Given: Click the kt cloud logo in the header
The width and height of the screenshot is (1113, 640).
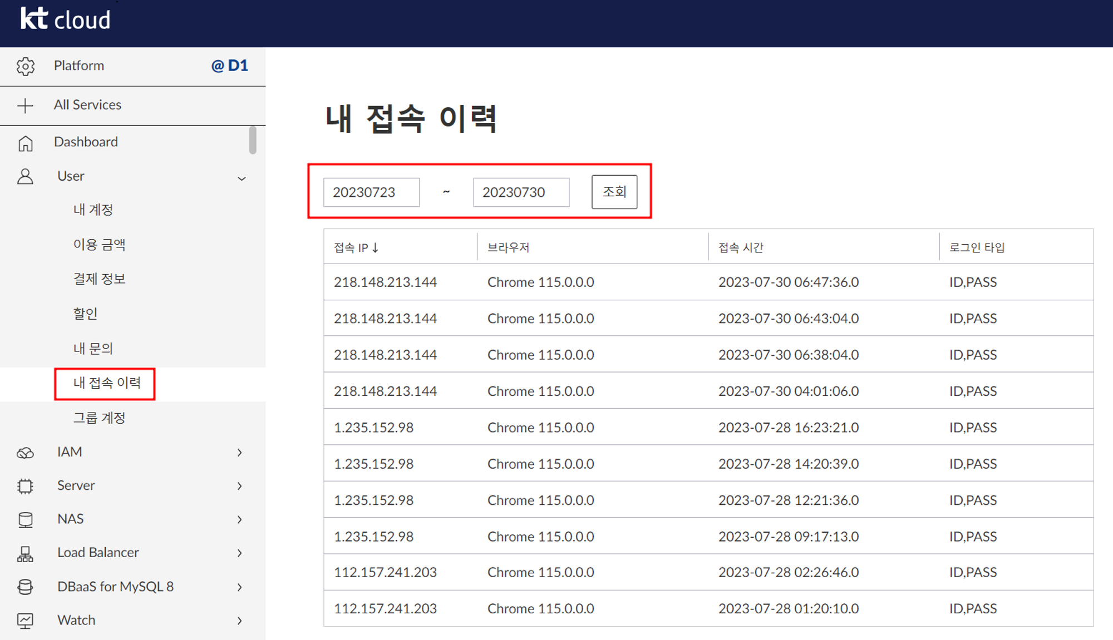Looking at the screenshot, I should tap(65, 18).
